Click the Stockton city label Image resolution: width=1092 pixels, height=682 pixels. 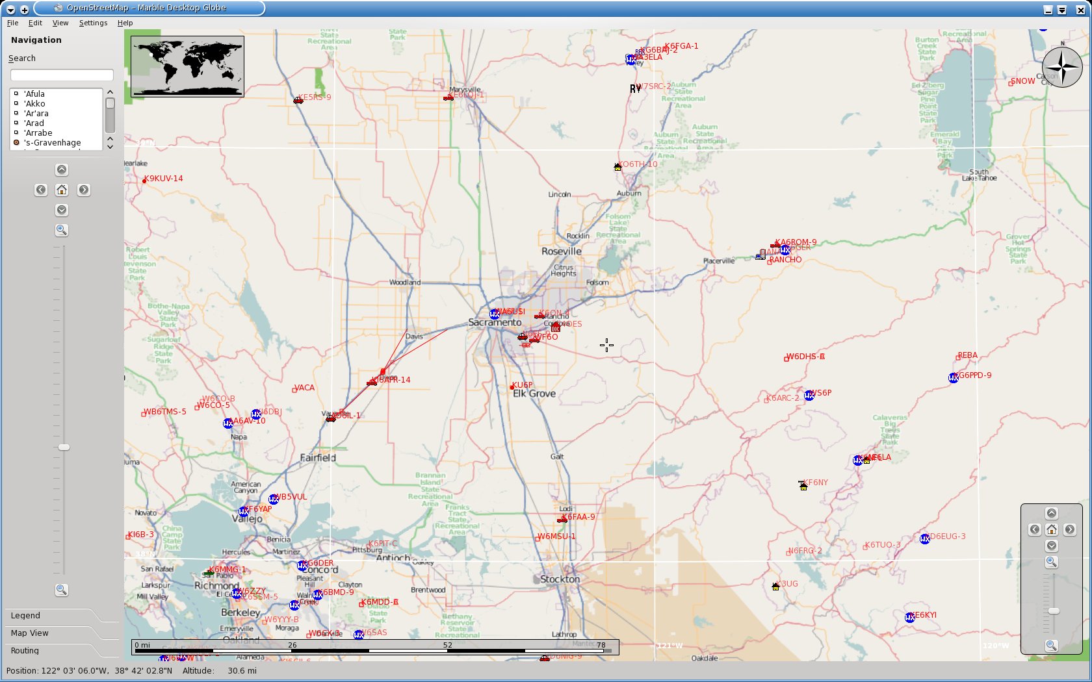[560, 579]
